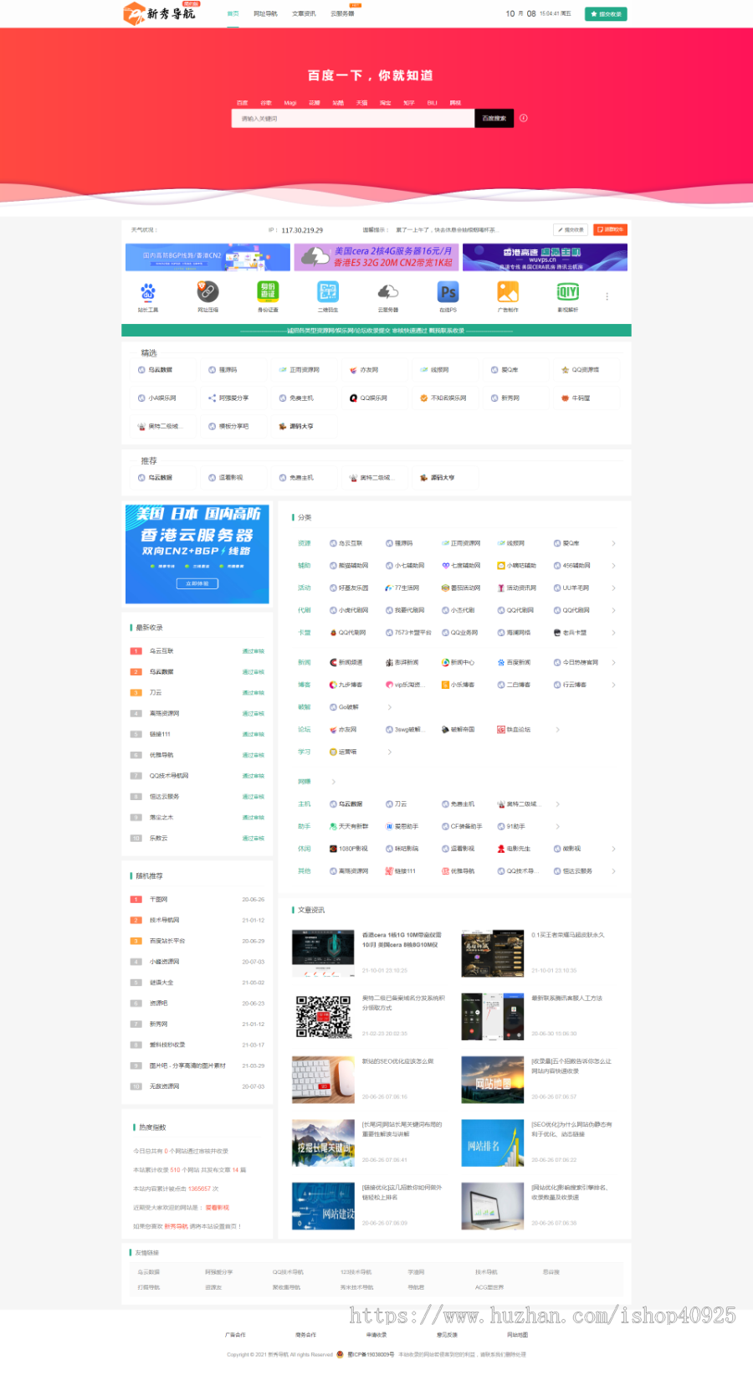753x1376 pixels.
Task: Select the 网址导航 navigation tab
Action: click(265, 14)
